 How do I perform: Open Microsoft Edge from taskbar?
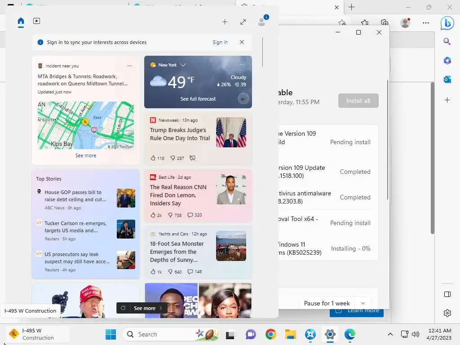click(349, 334)
